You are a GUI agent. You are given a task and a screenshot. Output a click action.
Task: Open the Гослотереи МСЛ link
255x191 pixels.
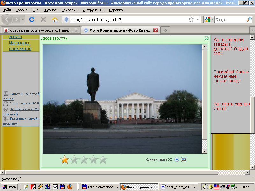tap(24, 103)
